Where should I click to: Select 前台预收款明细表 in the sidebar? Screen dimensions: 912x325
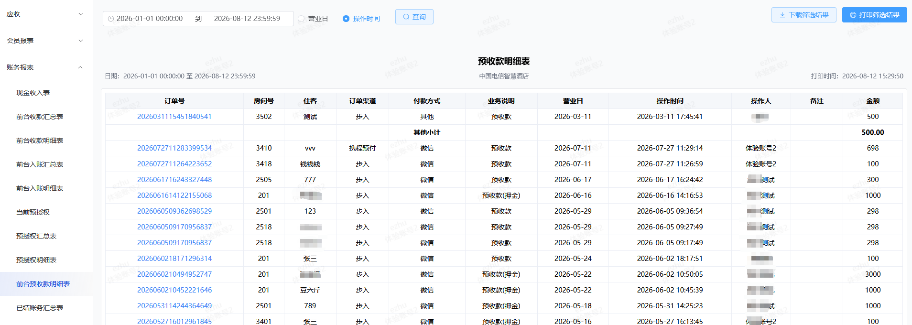click(46, 284)
